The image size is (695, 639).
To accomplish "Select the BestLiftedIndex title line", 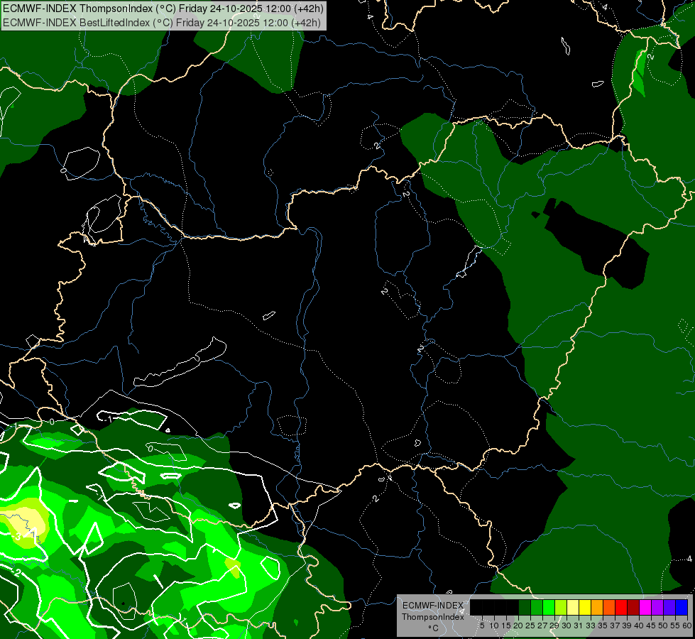I will 163,22.
